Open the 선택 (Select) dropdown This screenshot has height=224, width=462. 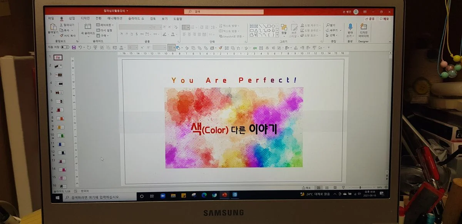click(x=333, y=35)
